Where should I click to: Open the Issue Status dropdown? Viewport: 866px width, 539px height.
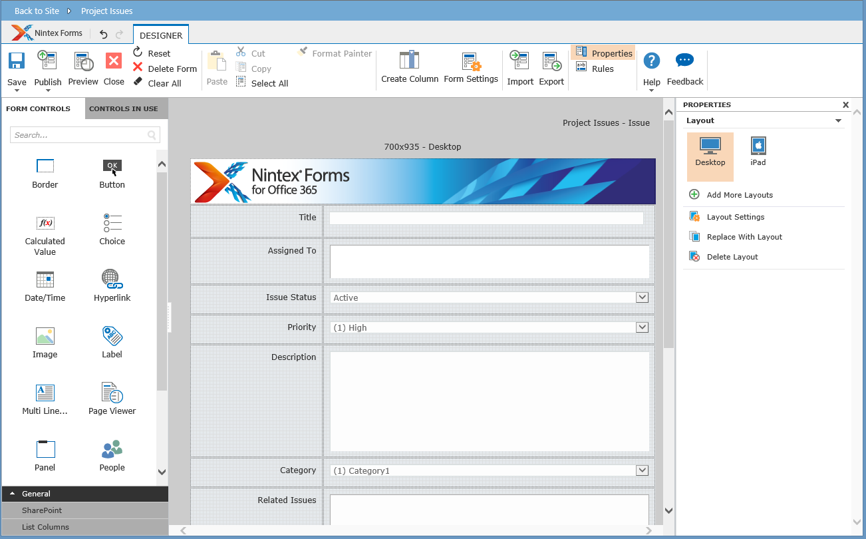(642, 297)
